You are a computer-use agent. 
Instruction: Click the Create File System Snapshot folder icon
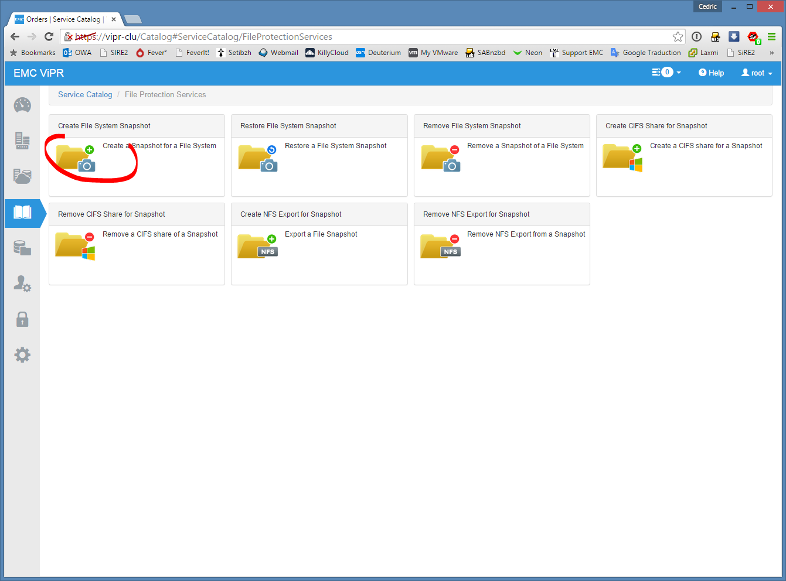pos(76,158)
